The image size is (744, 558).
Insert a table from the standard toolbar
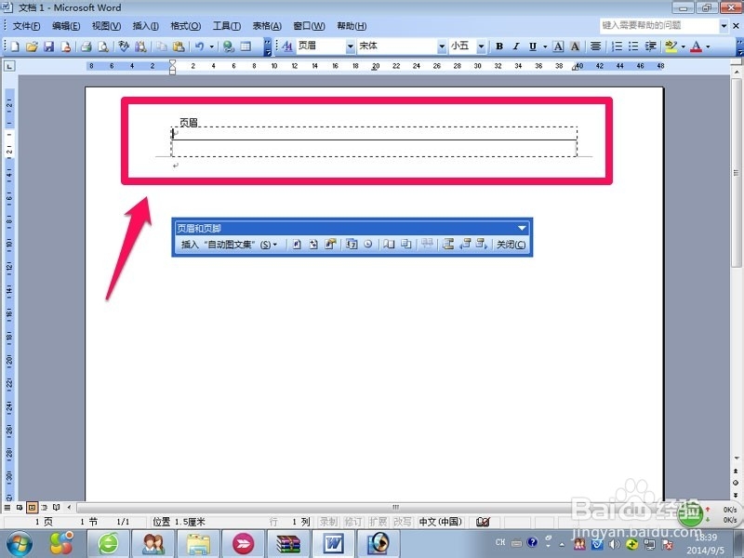[246, 46]
